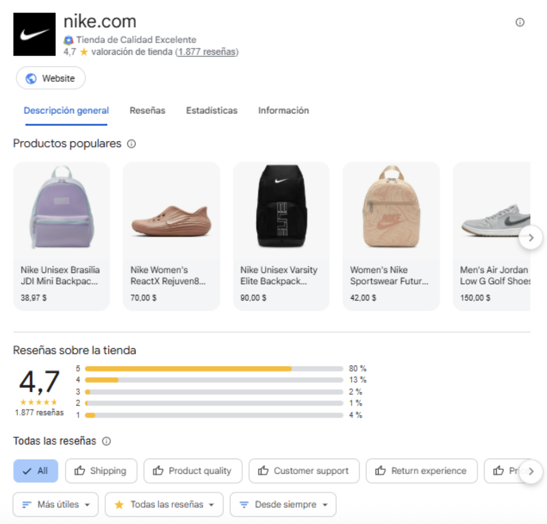
Task: Expand the Desde siempre time dropdown
Action: click(283, 505)
